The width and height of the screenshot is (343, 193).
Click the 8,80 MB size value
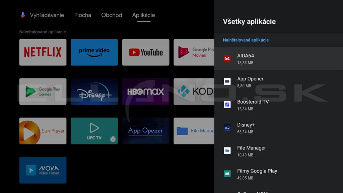(x=244, y=86)
